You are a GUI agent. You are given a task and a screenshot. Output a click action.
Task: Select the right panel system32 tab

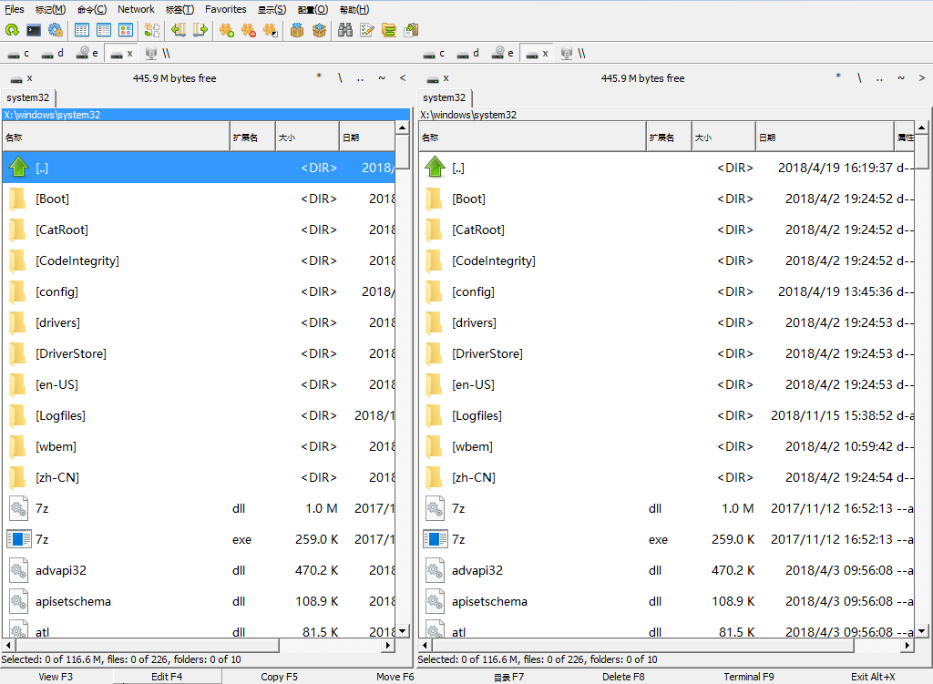(x=445, y=97)
